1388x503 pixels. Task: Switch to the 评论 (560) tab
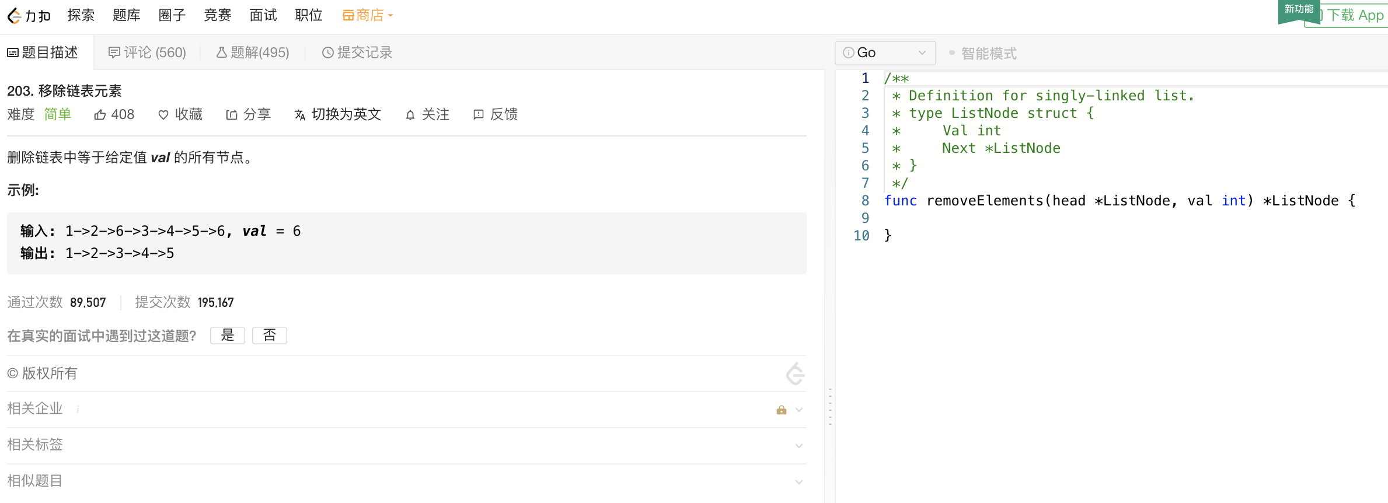point(147,53)
